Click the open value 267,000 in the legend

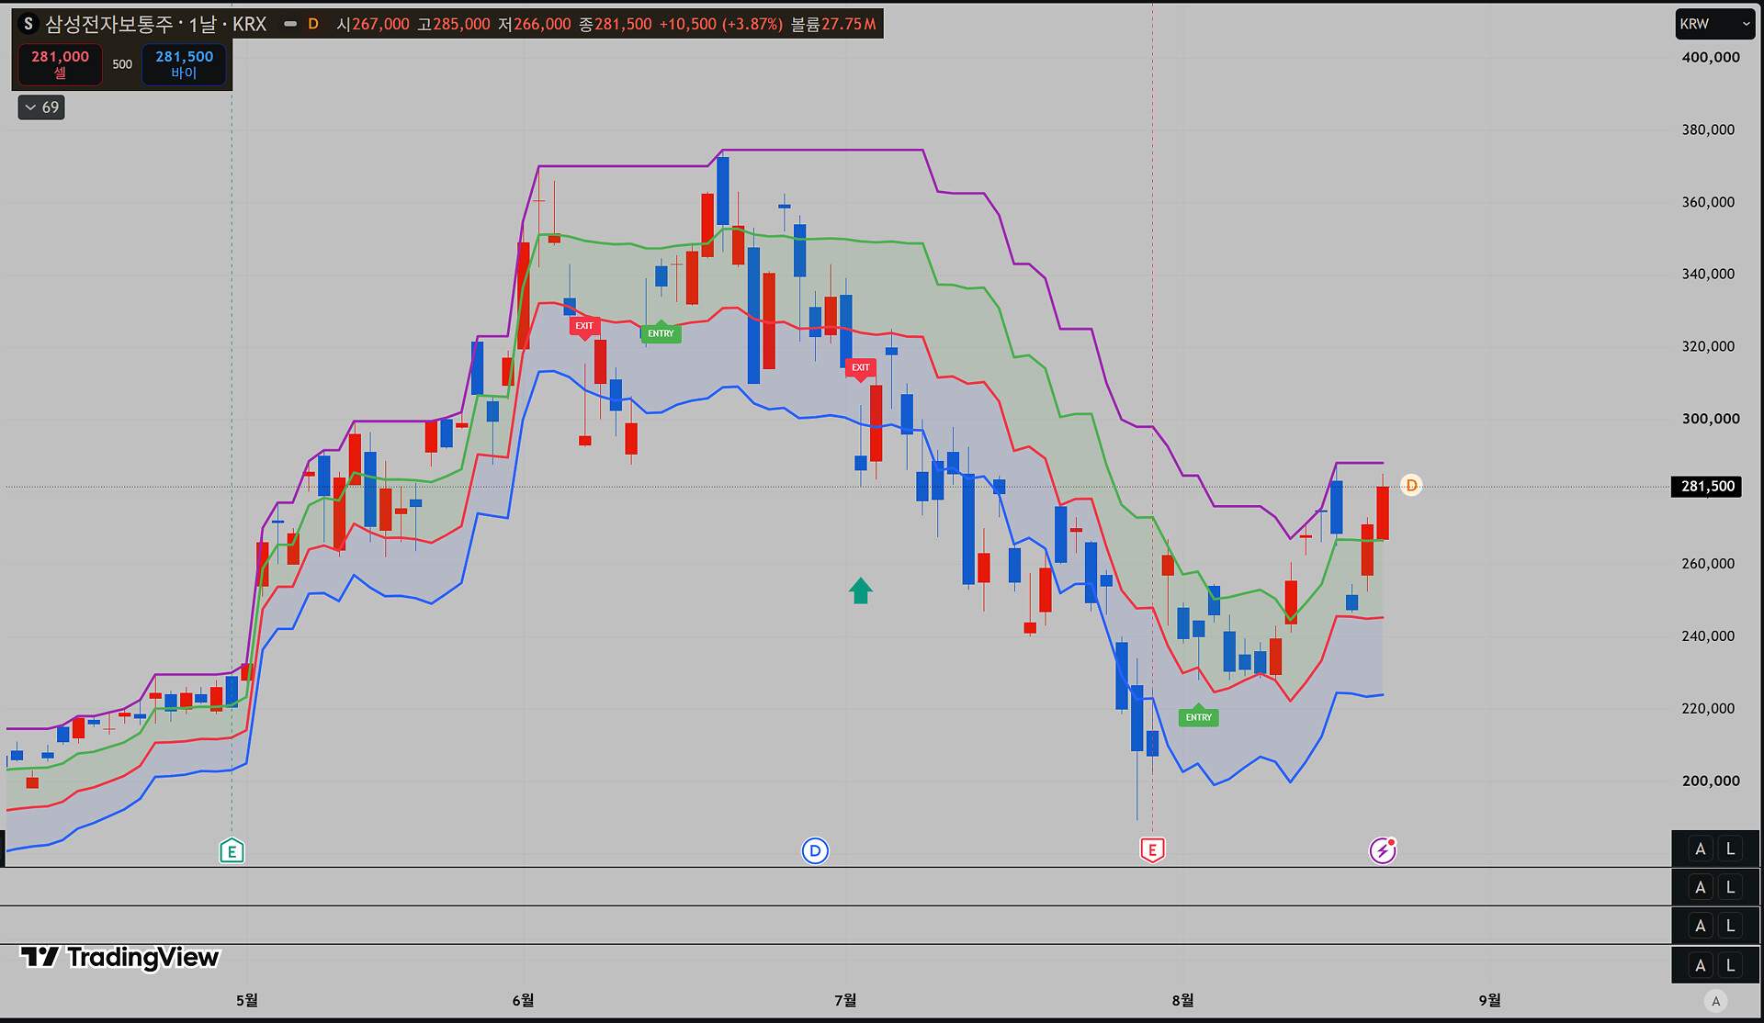coord(380,24)
